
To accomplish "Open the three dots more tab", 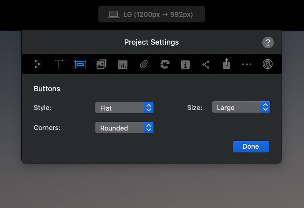I will tap(247, 64).
